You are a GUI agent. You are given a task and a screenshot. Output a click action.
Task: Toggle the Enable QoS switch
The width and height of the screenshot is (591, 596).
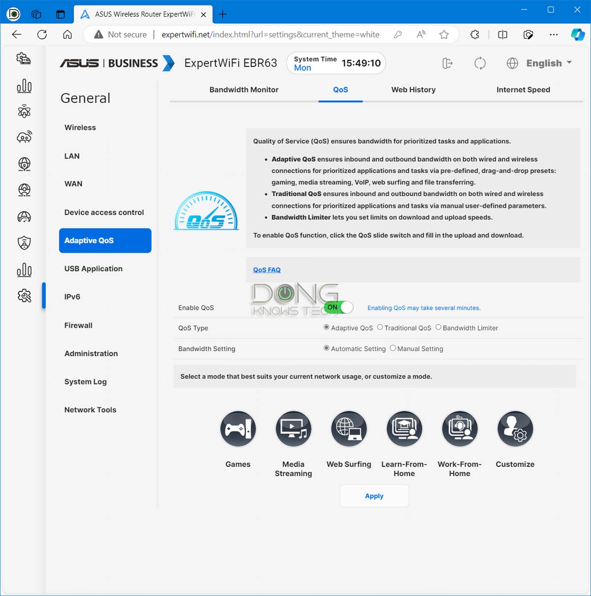click(x=339, y=307)
